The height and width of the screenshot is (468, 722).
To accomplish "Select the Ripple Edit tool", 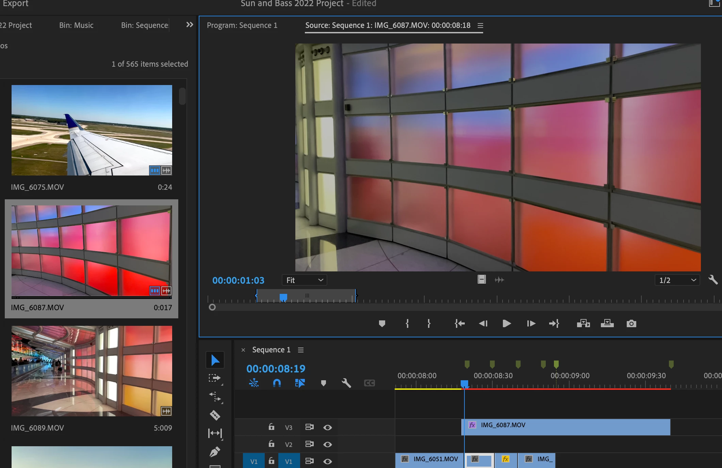I will click(215, 397).
